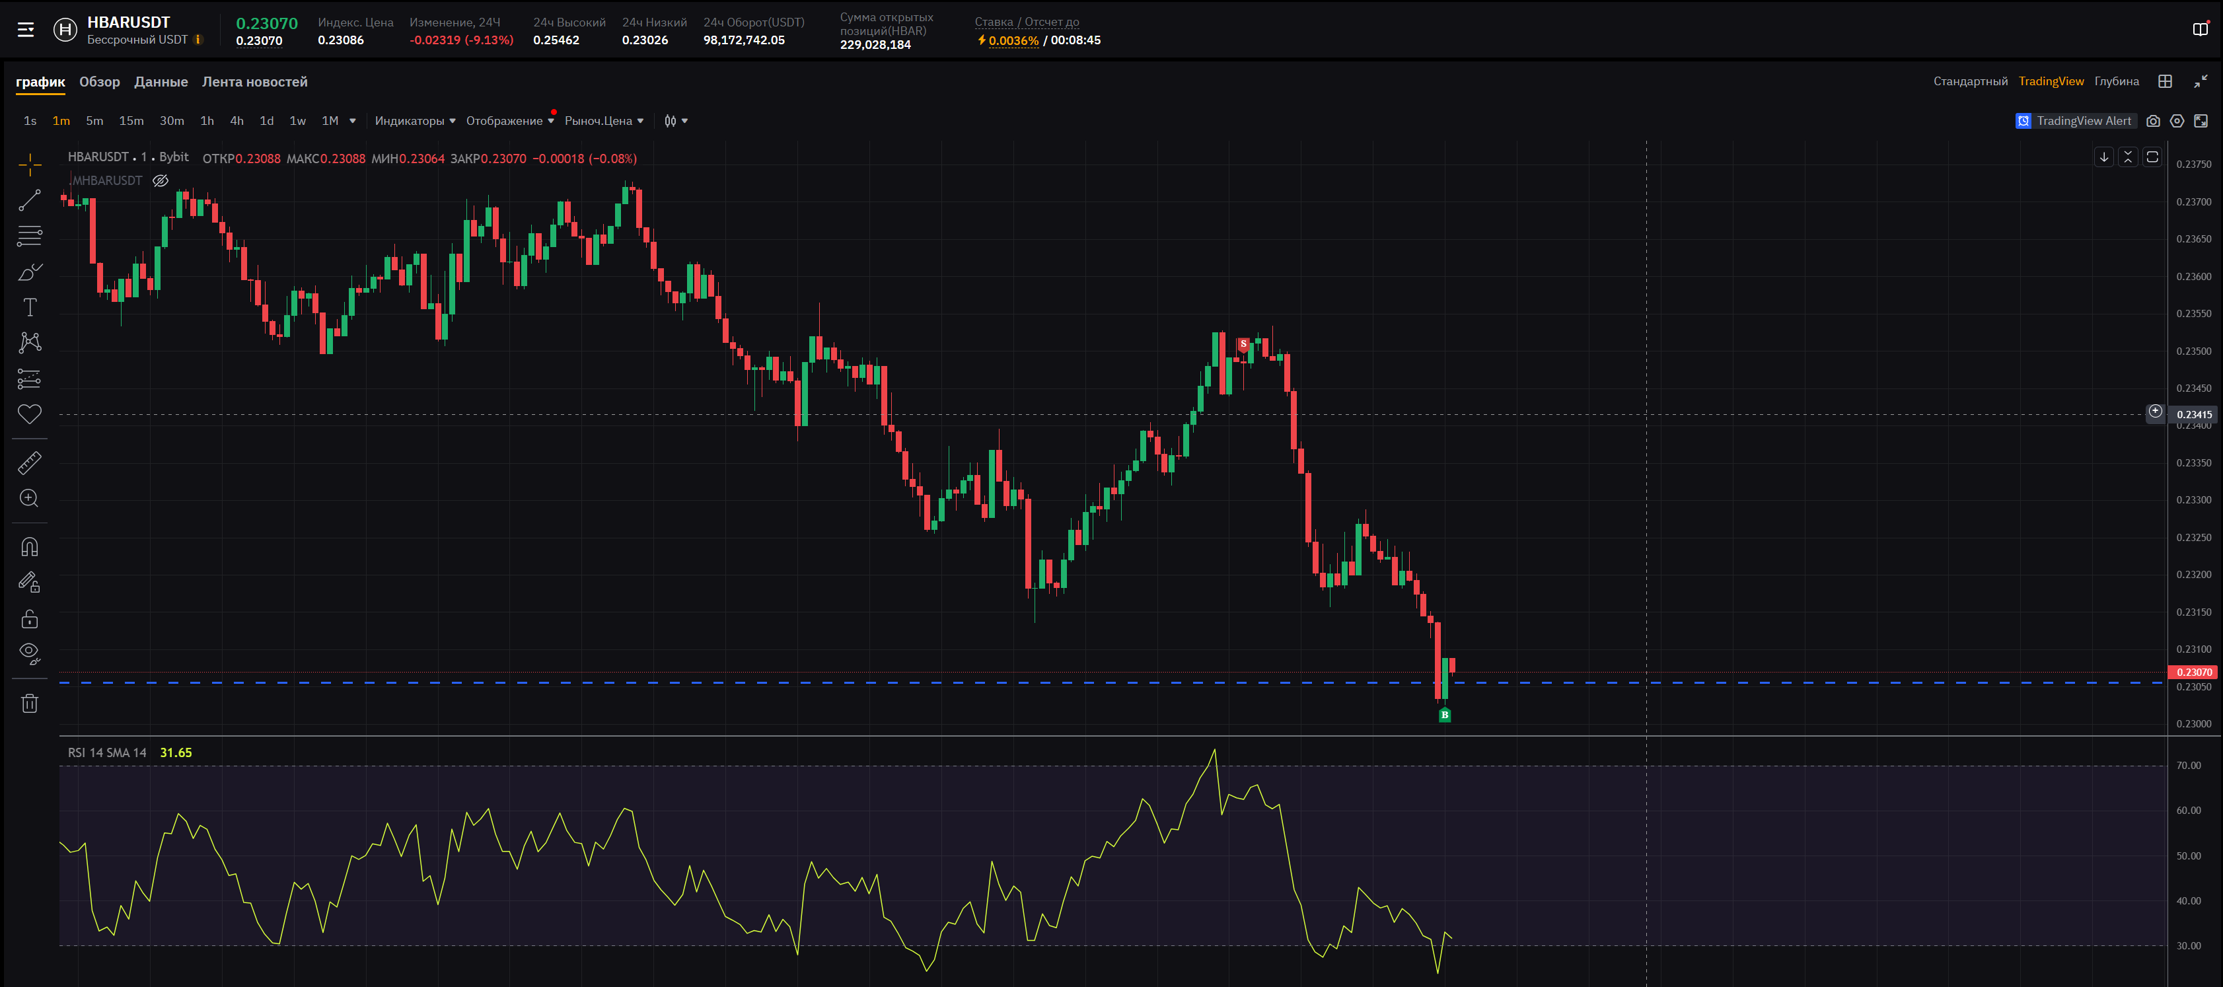Image resolution: width=2223 pixels, height=987 pixels.
Task: Select the 15m timeframe
Action: point(131,121)
